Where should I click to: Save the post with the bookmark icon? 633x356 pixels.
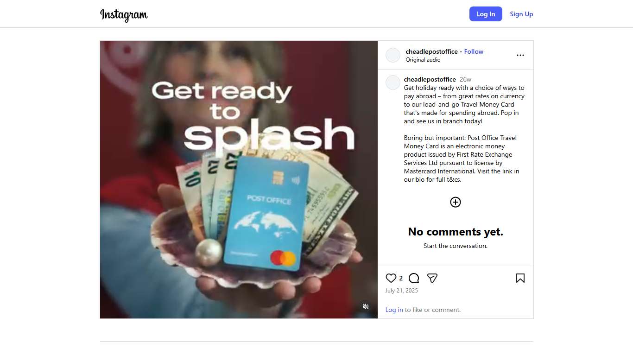click(520, 278)
